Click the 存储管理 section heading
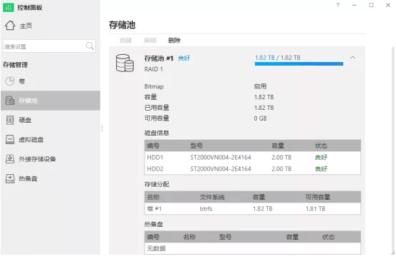Viewport: 396px width, 259px height. pos(16,65)
